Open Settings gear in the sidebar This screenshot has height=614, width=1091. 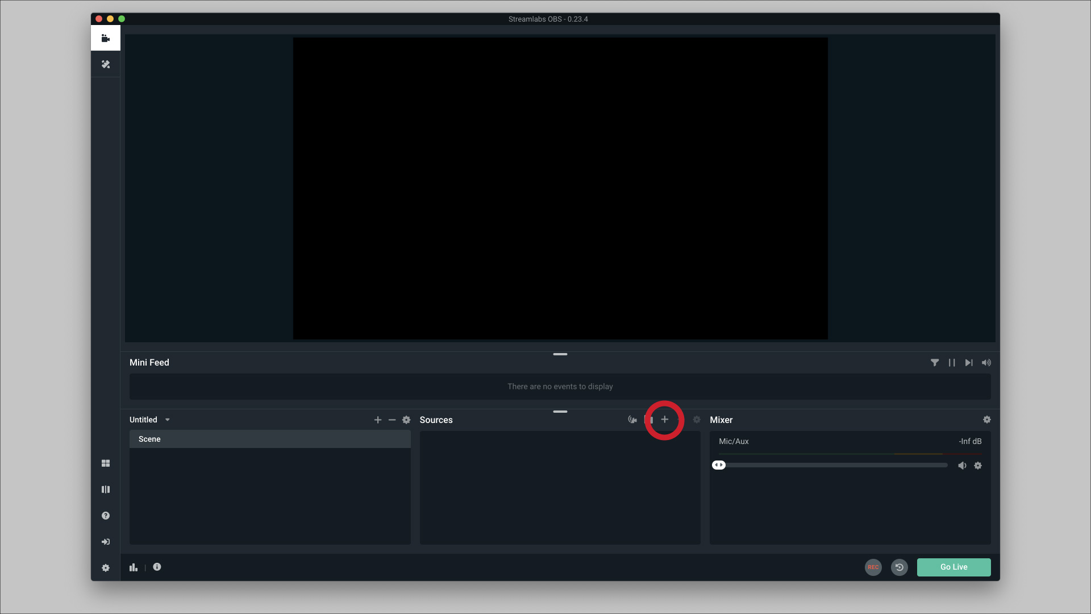(106, 568)
